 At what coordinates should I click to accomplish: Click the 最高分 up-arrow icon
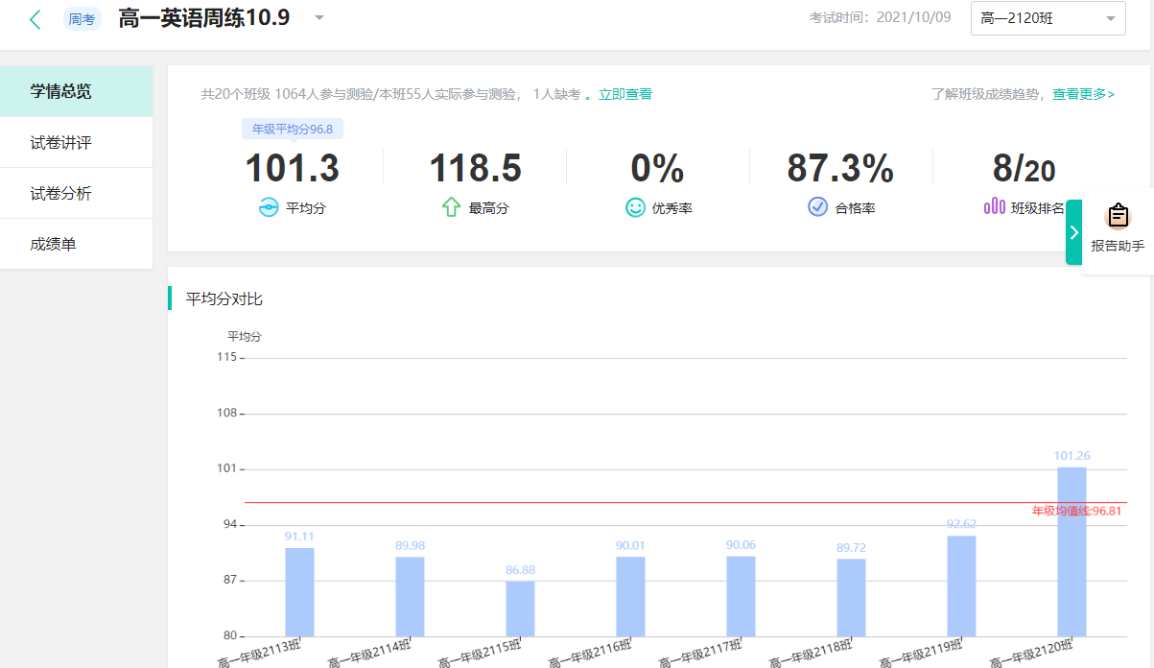pyautogui.click(x=451, y=207)
